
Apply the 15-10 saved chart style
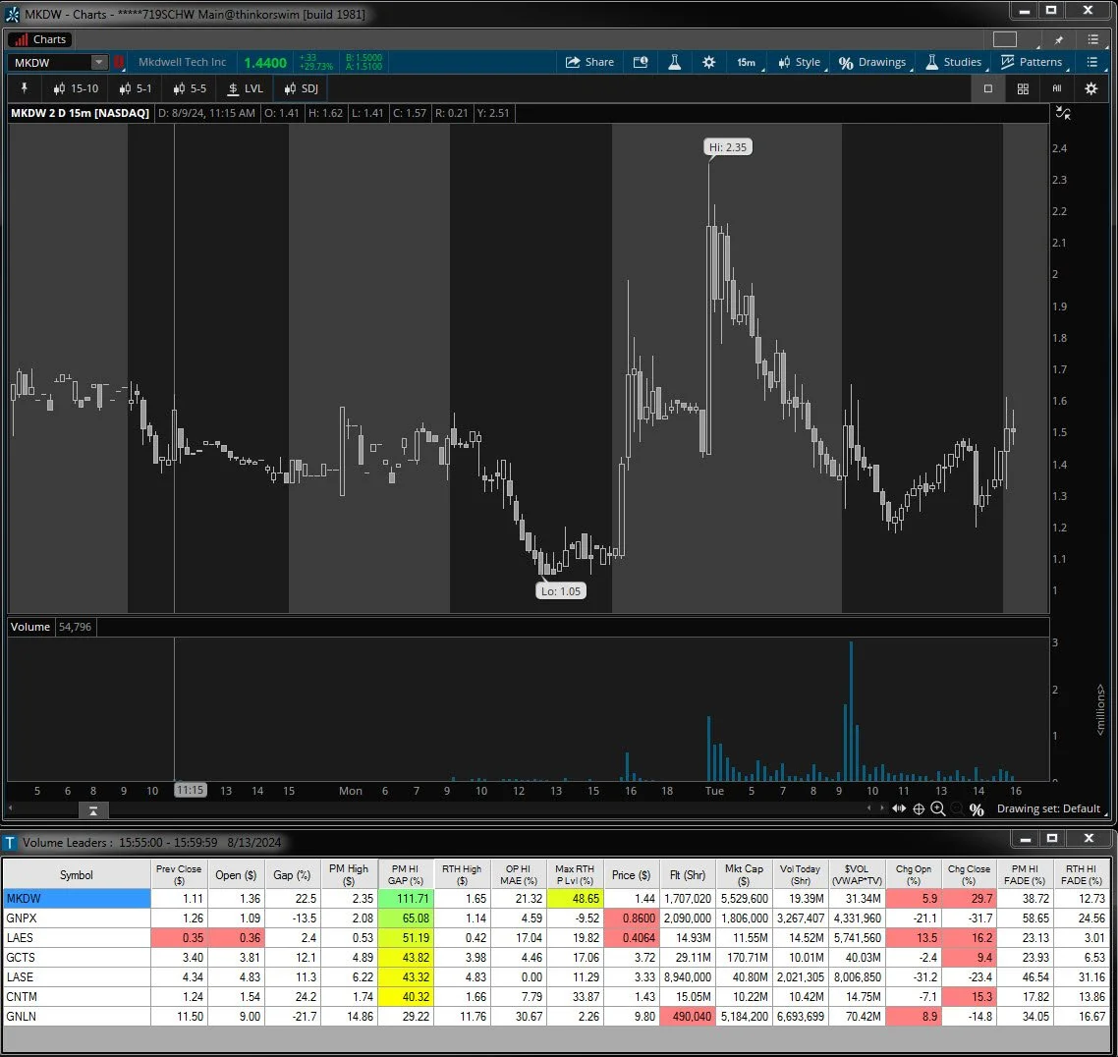click(x=77, y=88)
